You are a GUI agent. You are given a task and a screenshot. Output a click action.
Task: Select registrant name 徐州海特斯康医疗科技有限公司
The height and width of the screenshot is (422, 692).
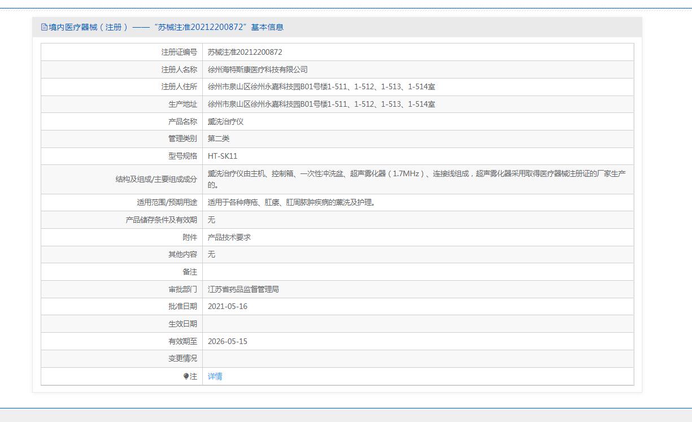(x=258, y=69)
